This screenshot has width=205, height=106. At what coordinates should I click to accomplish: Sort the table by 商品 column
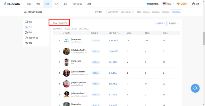tap(132, 33)
